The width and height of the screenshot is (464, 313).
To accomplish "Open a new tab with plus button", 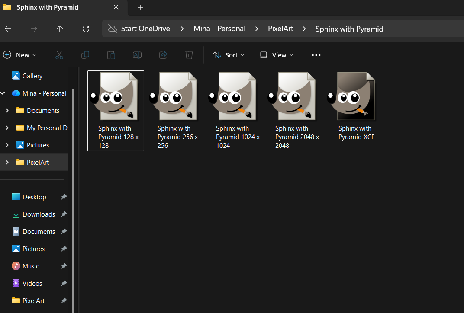I will pyautogui.click(x=140, y=7).
